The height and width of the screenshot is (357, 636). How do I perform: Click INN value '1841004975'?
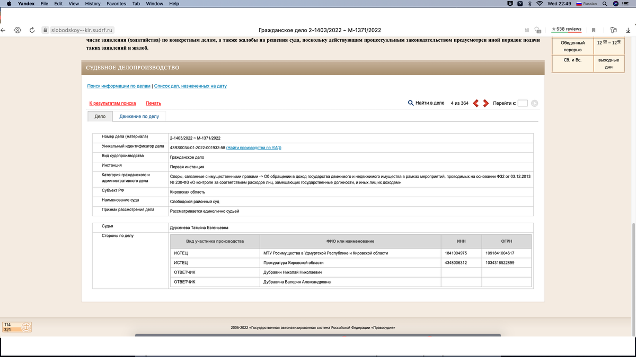(456, 253)
